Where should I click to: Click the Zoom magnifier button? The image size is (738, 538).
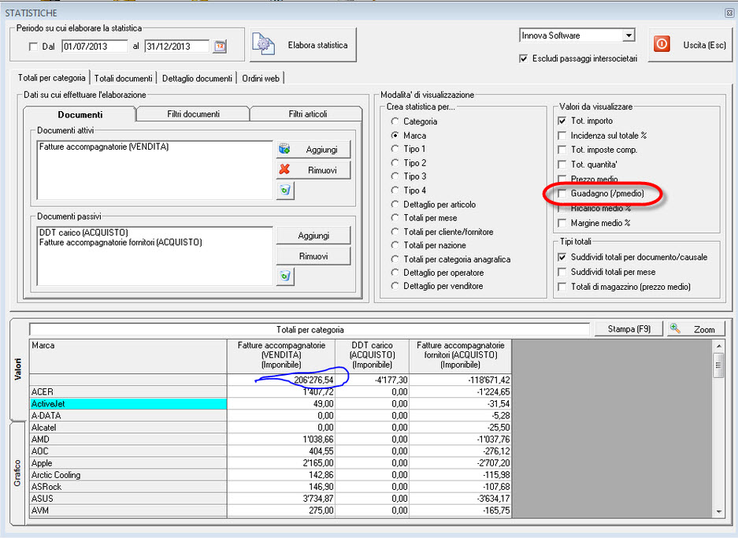(695, 329)
